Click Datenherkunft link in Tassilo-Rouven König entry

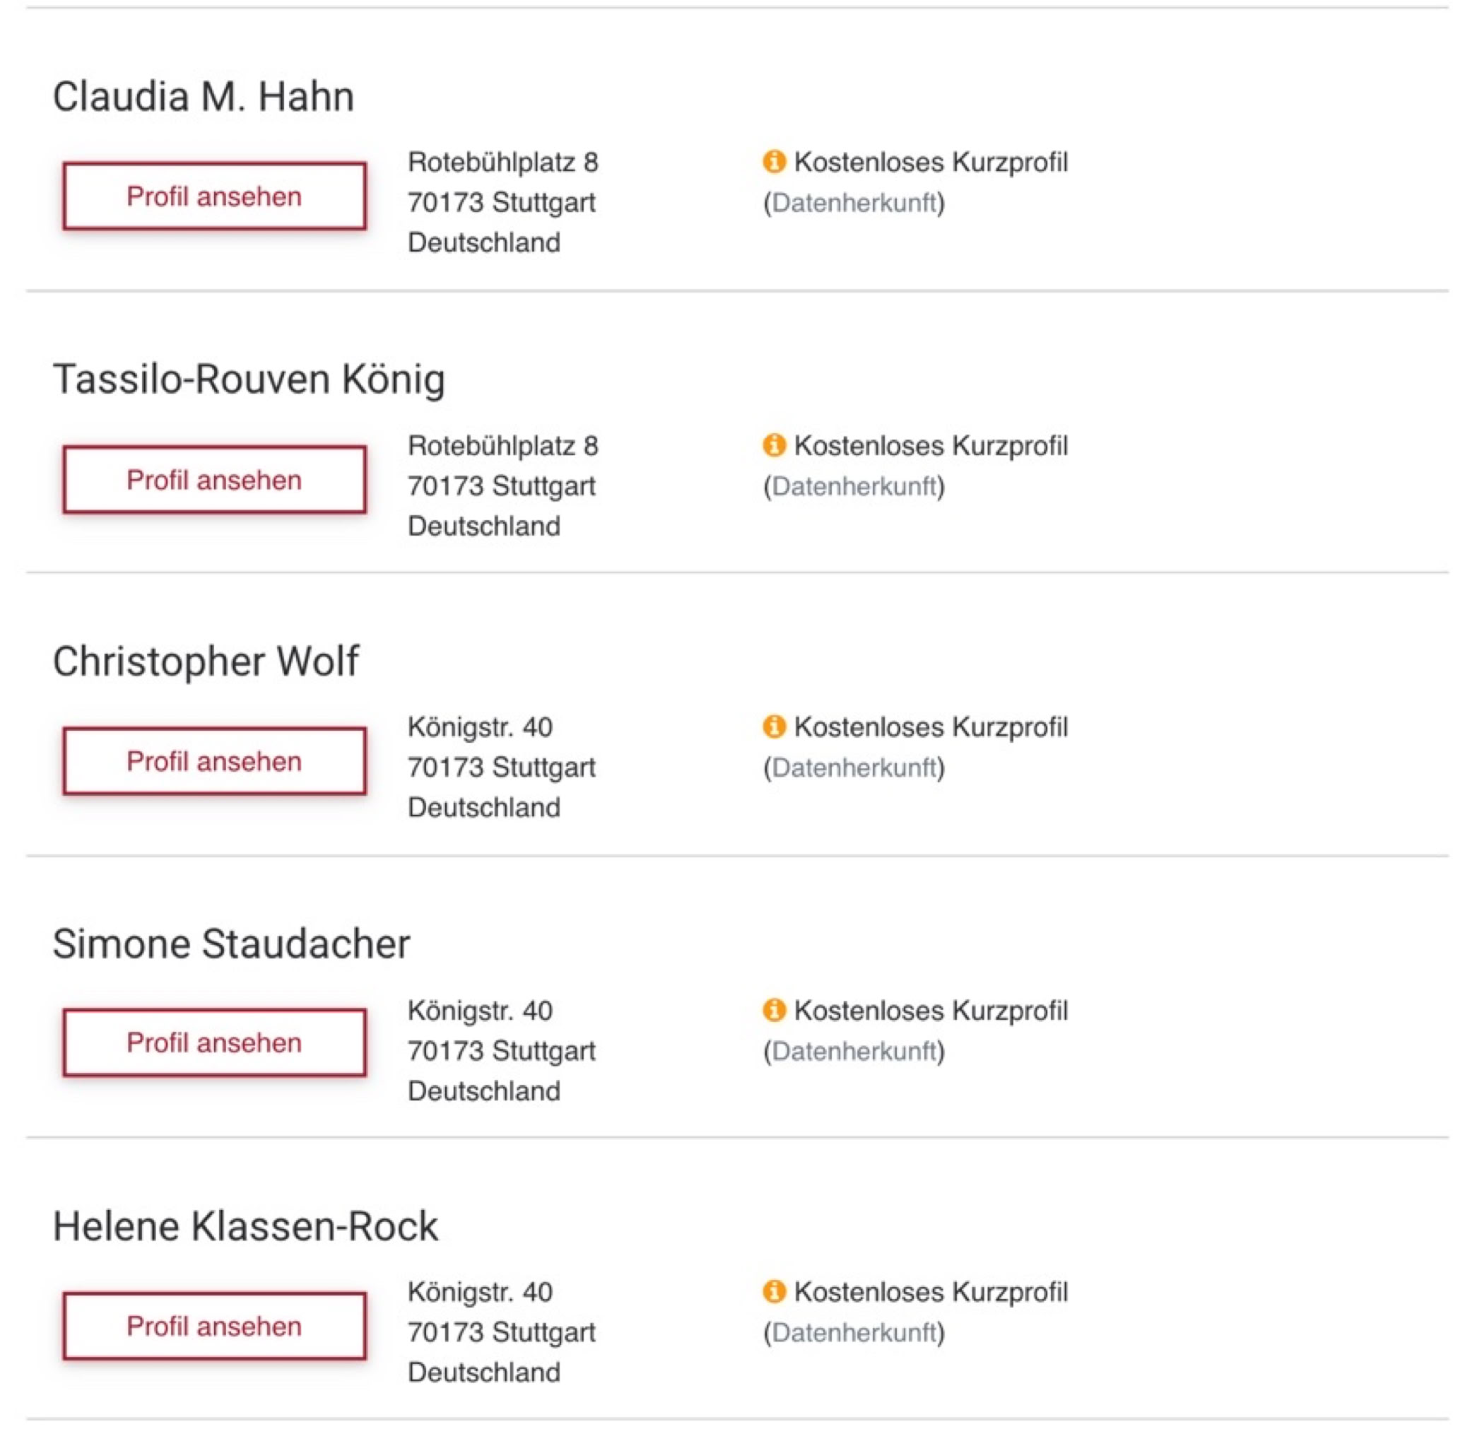point(854,486)
